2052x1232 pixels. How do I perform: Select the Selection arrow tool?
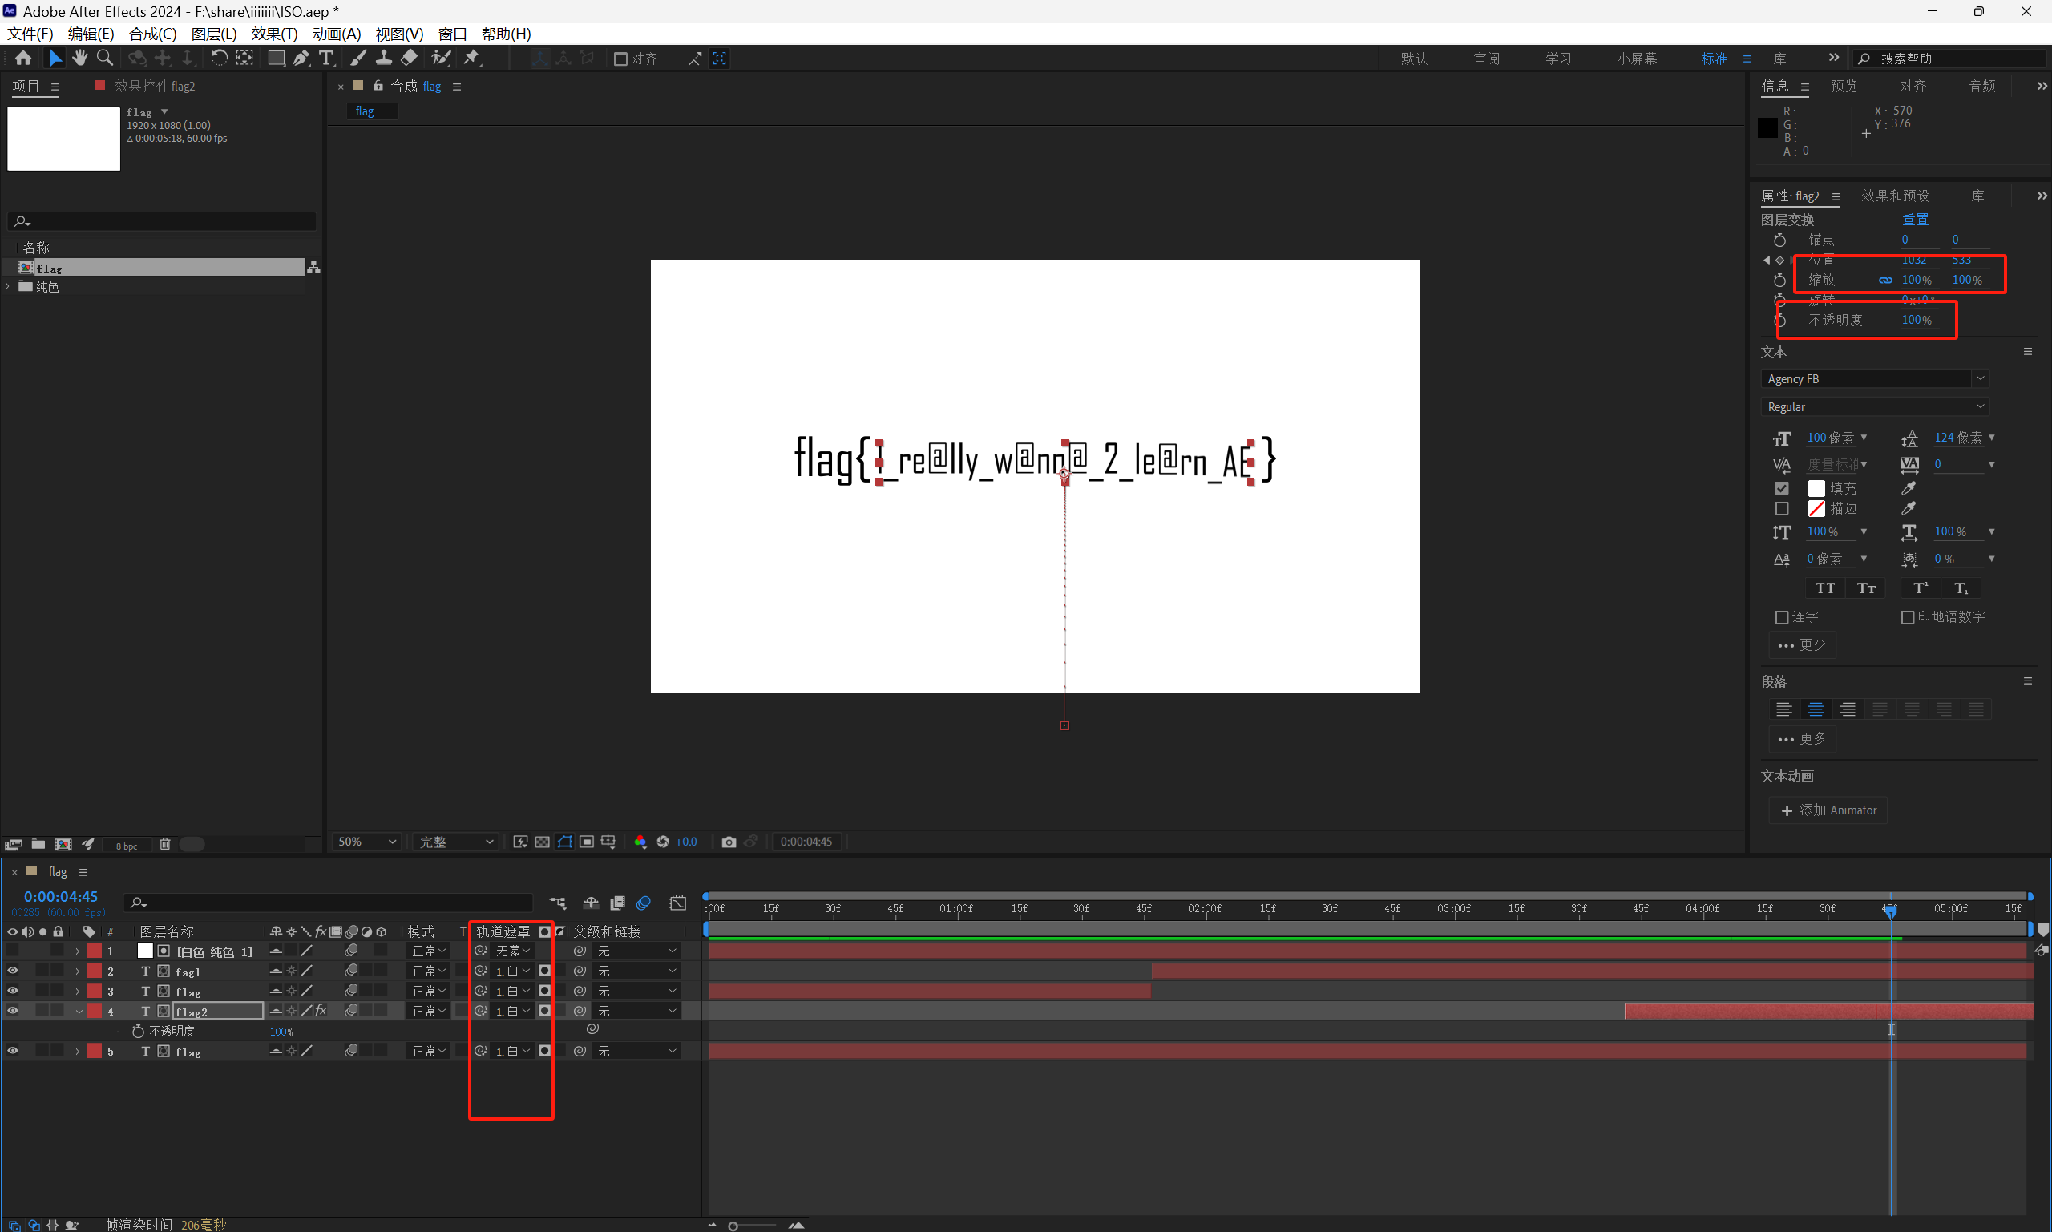pos(55,58)
